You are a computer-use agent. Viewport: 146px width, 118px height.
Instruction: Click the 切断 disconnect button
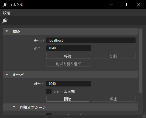point(114,56)
